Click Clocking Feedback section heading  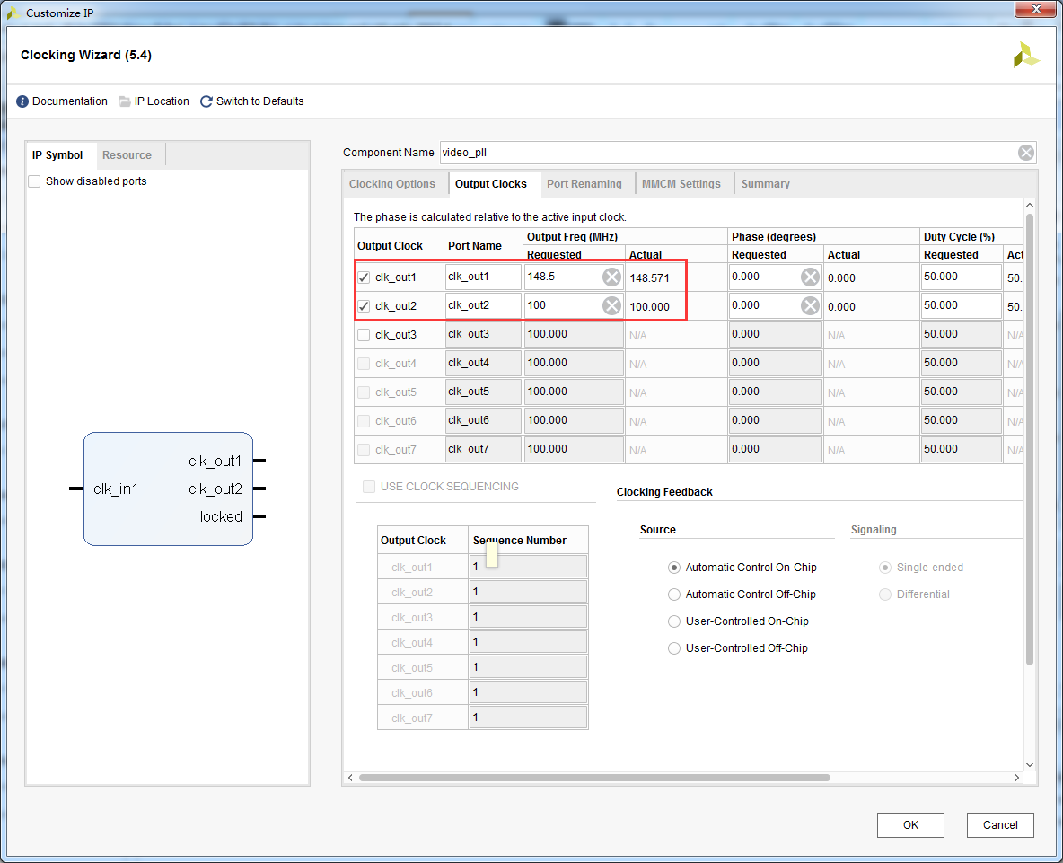(x=664, y=492)
